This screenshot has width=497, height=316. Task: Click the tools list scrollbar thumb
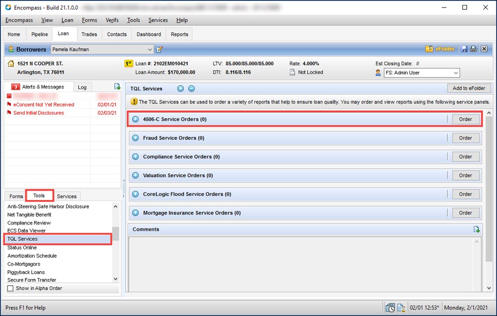[x=116, y=233]
